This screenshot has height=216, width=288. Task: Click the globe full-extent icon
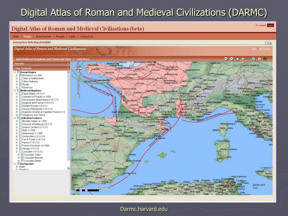tap(254, 59)
